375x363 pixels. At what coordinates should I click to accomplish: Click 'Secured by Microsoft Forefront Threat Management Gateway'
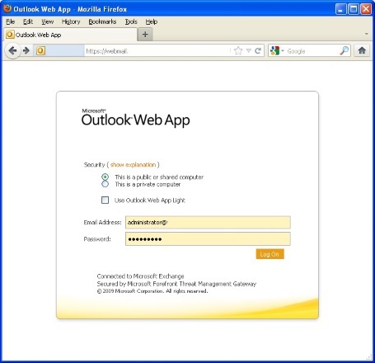(x=176, y=284)
